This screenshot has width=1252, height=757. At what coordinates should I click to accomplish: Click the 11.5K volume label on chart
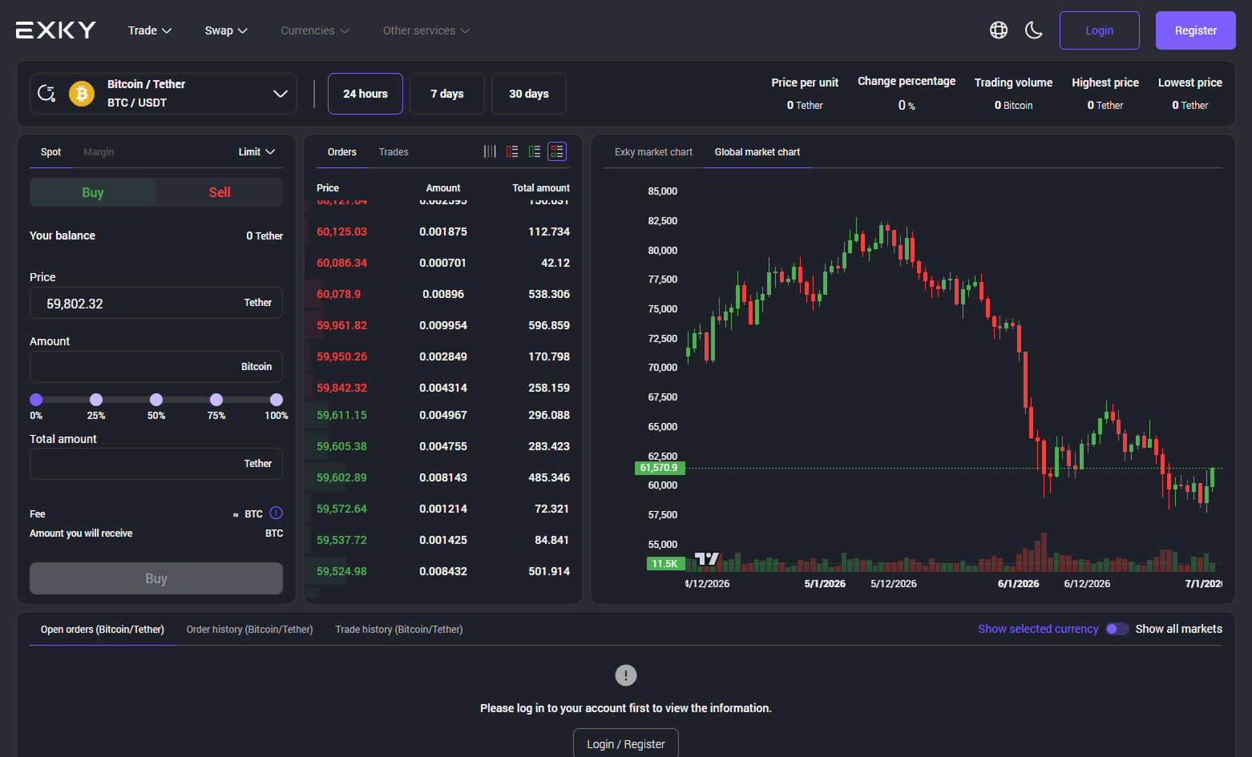665,563
